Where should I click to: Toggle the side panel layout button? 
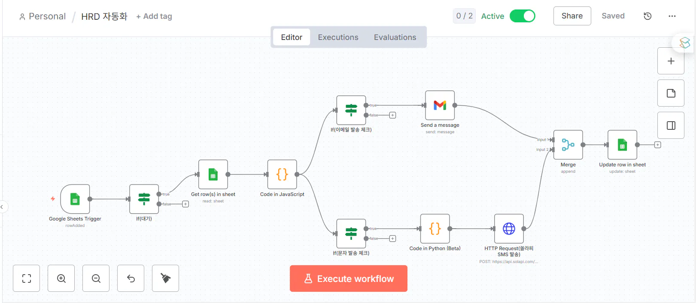[x=671, y=125]
